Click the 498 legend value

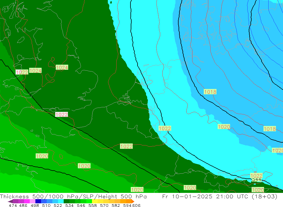pyautogui.click(x=35, y=205)
